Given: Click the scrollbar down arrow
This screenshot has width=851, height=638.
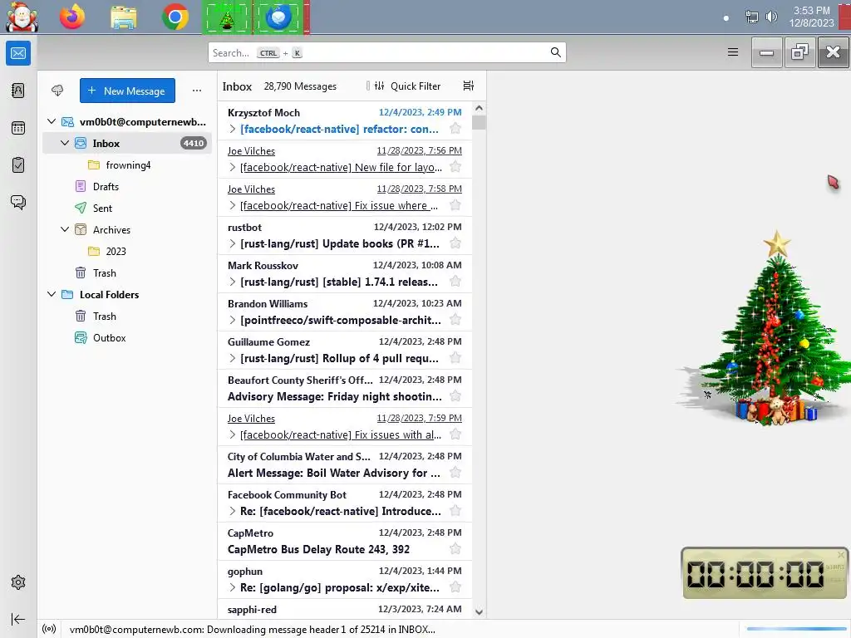Looking at the screenshot, I should [479, 612].
